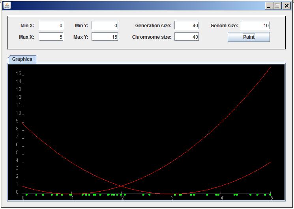The width and height of the screenshot is (294, 209).
Task: Select the Chromsome size text field
Action: coord(186,37)
